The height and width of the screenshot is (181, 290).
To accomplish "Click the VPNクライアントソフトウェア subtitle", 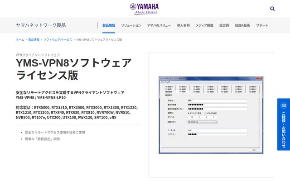I will (38, 55).
